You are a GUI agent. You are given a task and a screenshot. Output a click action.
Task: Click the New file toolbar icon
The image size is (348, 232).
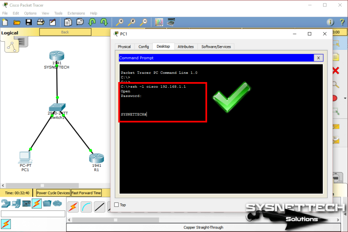click(x=5, y=22)
